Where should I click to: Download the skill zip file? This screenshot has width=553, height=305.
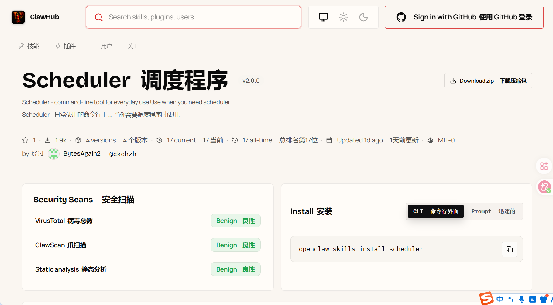click(488, 81)
